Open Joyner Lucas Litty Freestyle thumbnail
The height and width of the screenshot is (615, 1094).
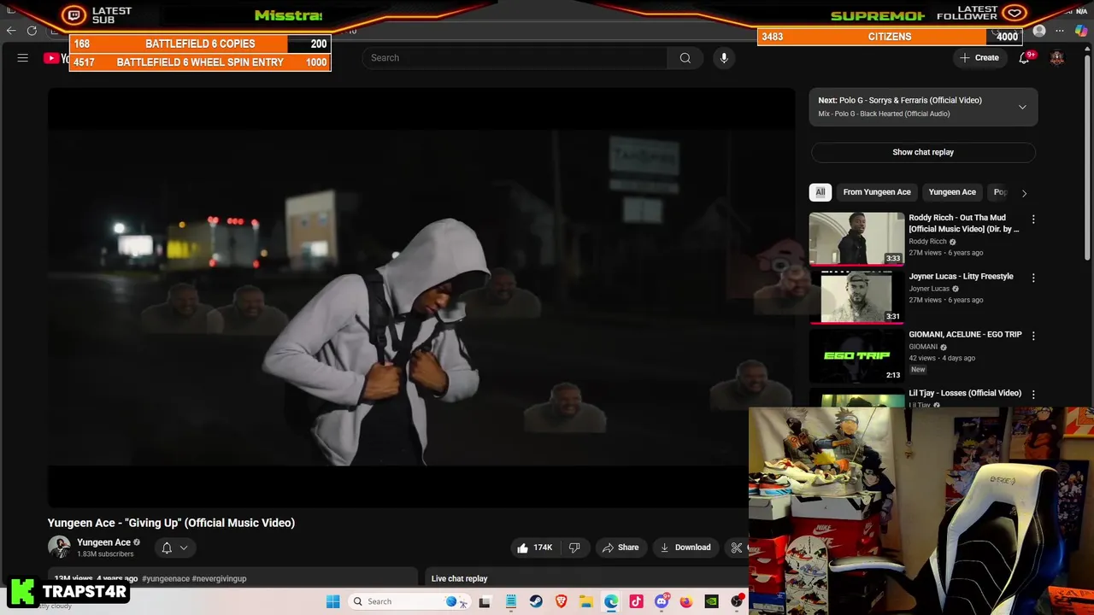856,296
